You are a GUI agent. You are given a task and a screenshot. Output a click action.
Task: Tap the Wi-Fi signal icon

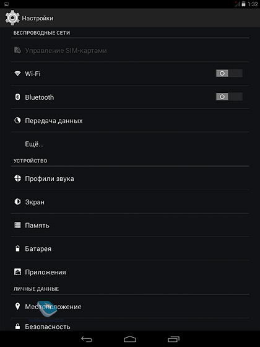pyautogui.click(x=17, y=73)
